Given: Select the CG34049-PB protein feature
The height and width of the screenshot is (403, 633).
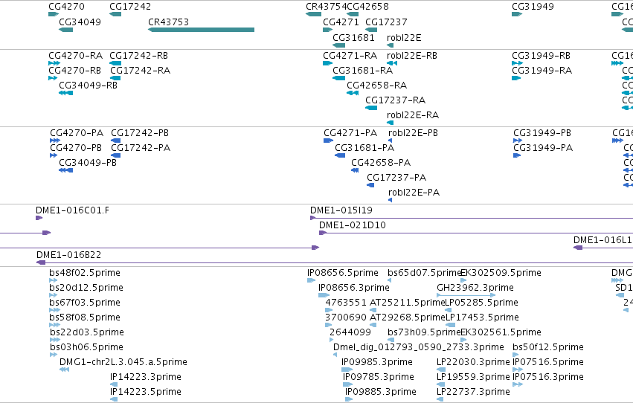Looking at the screenshot, I should [x=65, y=170].
